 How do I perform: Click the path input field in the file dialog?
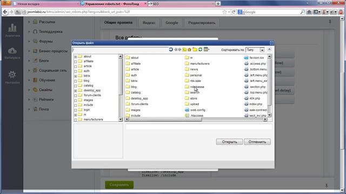pyautogui.click(x=121, y=50)
